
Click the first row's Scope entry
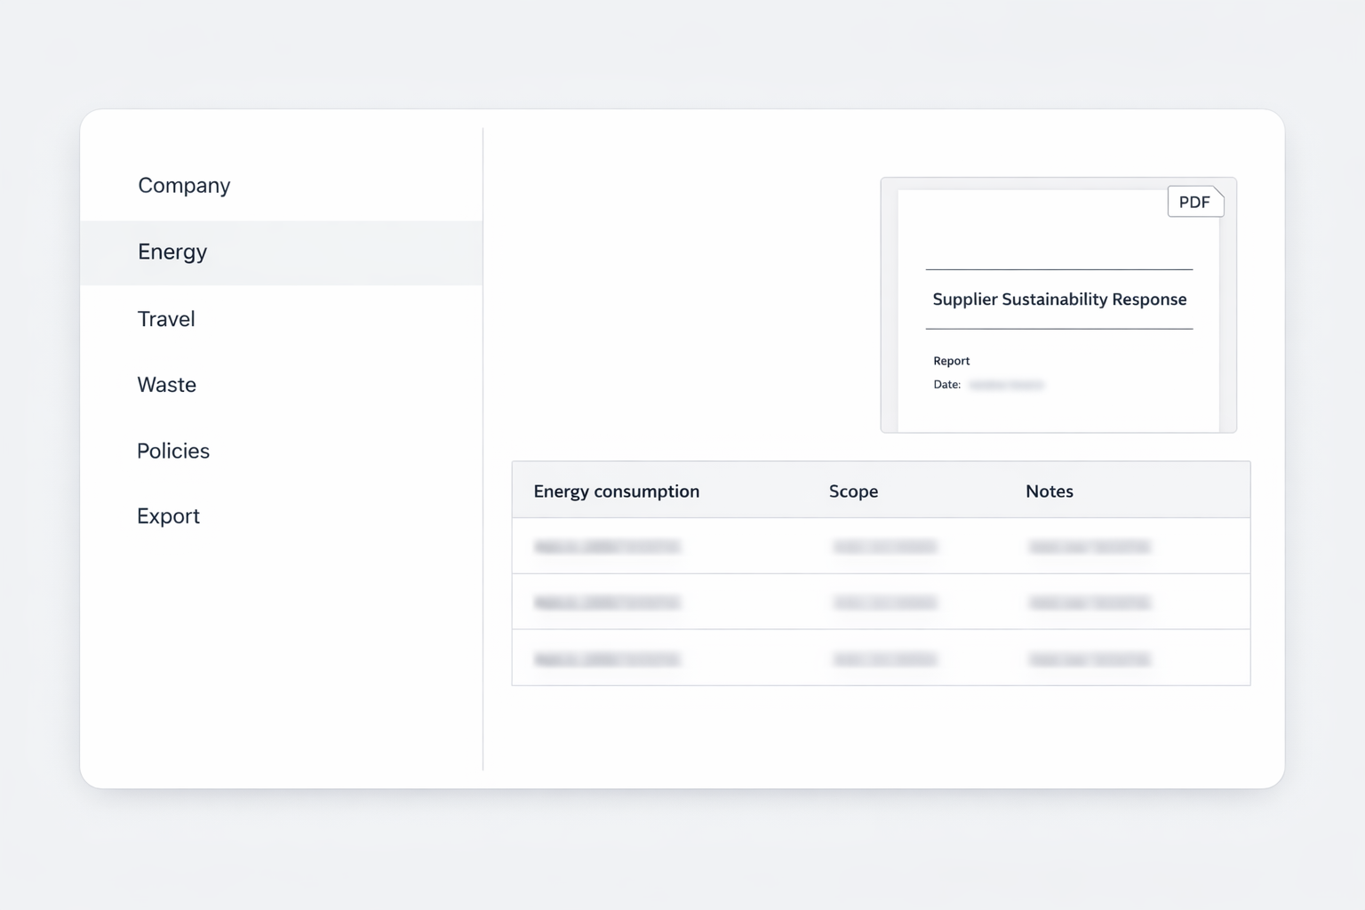pyautogui.click(x=886, y=547)
